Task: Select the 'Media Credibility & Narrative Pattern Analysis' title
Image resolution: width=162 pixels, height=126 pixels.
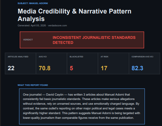Action: (x=75, y=15)
